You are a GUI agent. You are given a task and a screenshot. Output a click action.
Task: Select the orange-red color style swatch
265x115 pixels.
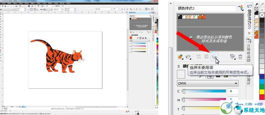point(204,17)
